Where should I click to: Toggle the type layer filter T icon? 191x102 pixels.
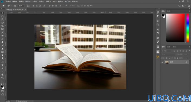[180, 51]
